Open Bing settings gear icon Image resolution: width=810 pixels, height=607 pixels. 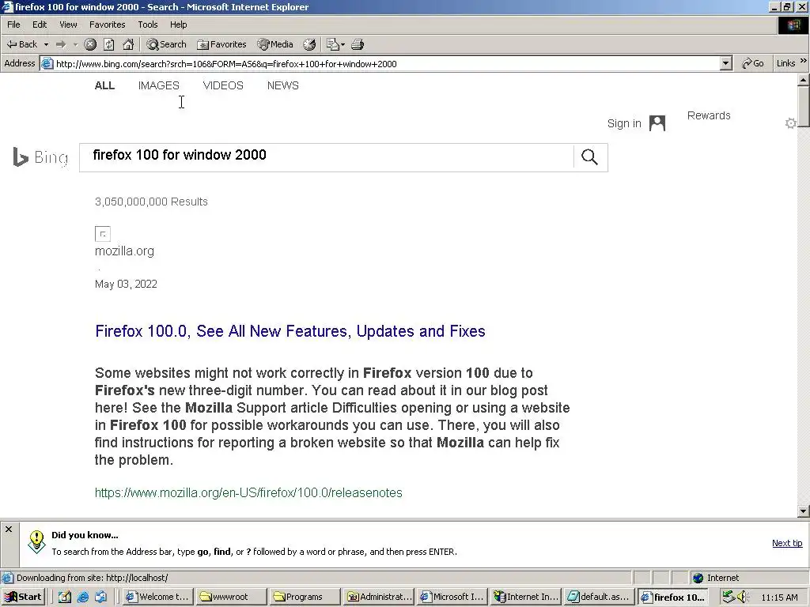click(790, 123)
